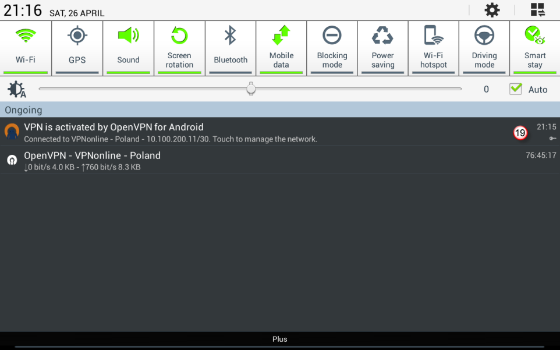Tap the Plus label at the bottom
This screenshot has height=350, width=560.
279,339
